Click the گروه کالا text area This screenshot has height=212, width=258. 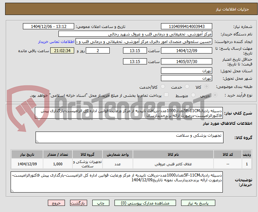point(129,137)
